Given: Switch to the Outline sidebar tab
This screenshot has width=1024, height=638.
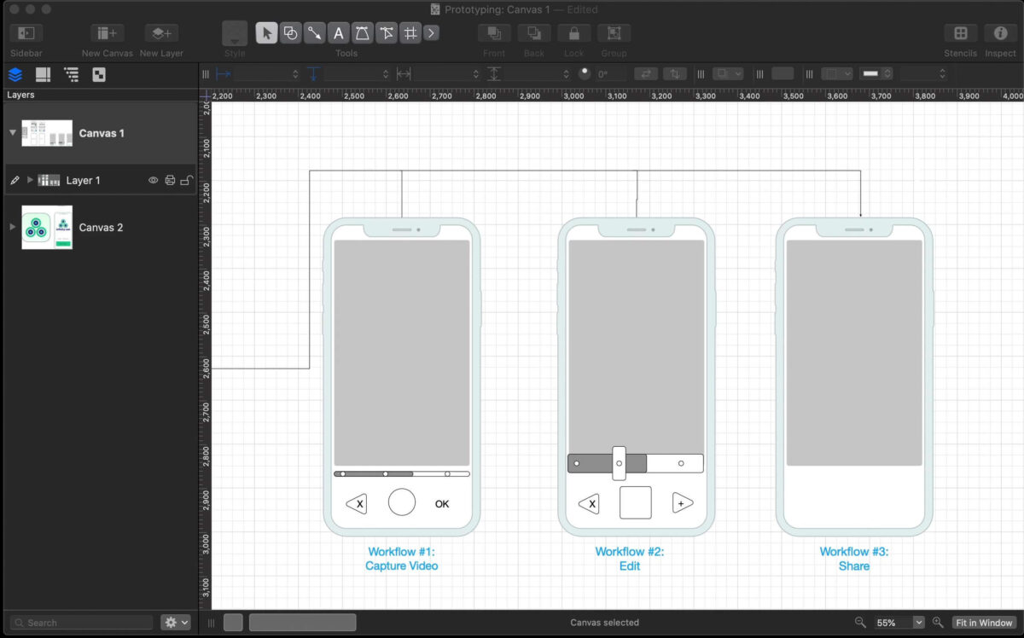Looking at the screenshot, I should 72,74.
